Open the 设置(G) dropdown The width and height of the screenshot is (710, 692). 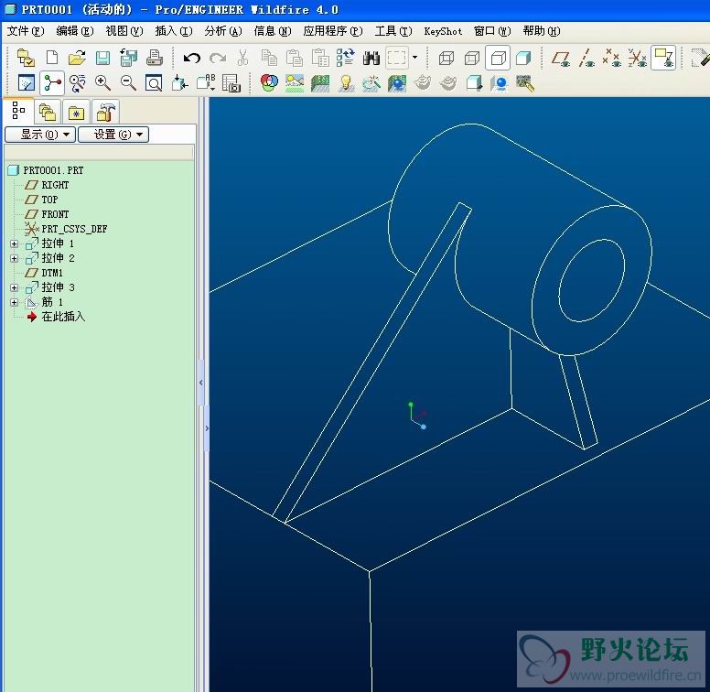point(113,135)
